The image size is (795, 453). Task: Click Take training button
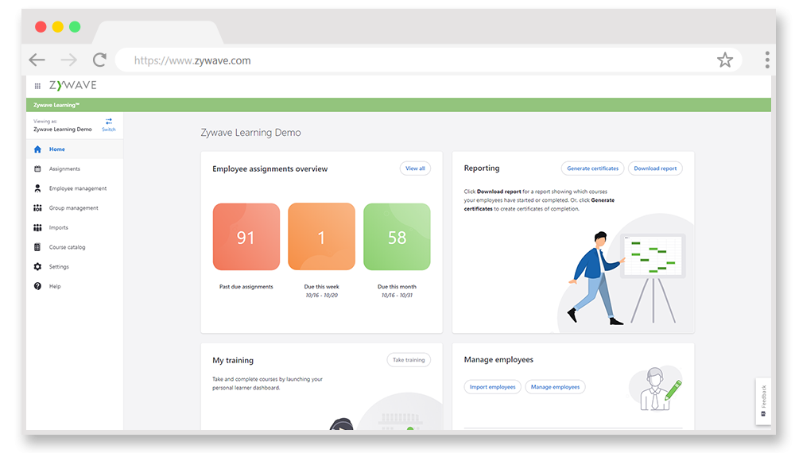click(x=409, y=360)
